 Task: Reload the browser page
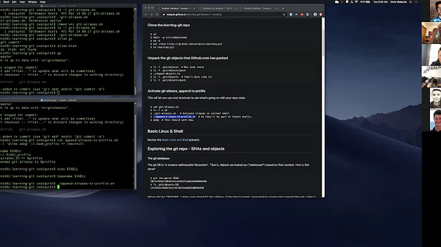[157, 14]
